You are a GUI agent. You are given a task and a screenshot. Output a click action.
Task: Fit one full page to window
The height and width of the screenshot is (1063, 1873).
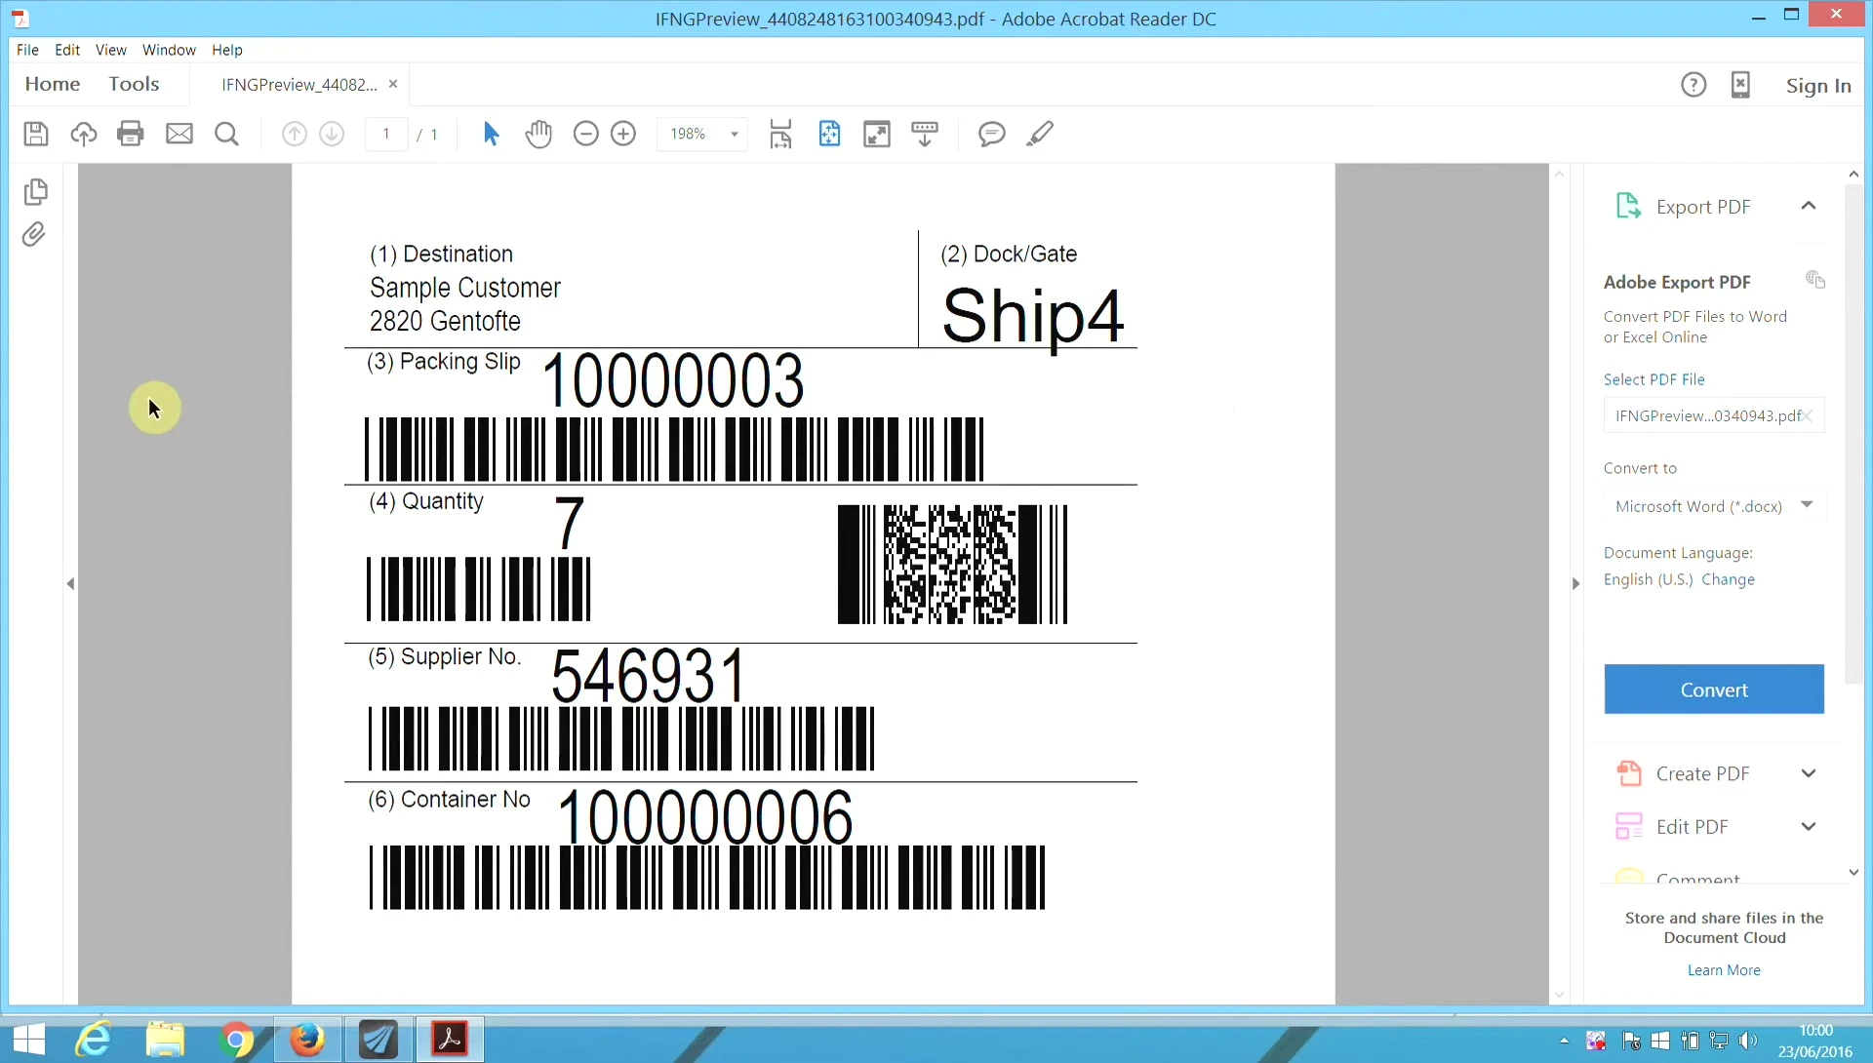tap(829, 134)
